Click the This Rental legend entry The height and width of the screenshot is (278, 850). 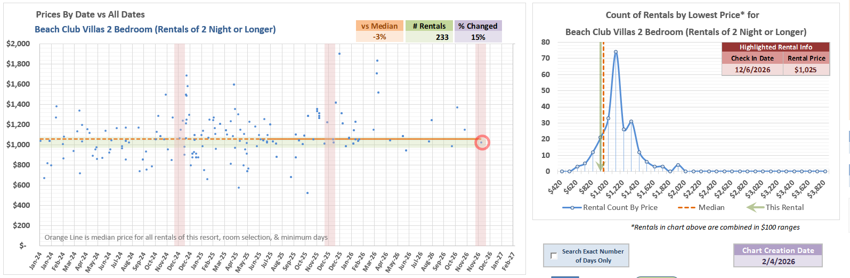point(775,207)
